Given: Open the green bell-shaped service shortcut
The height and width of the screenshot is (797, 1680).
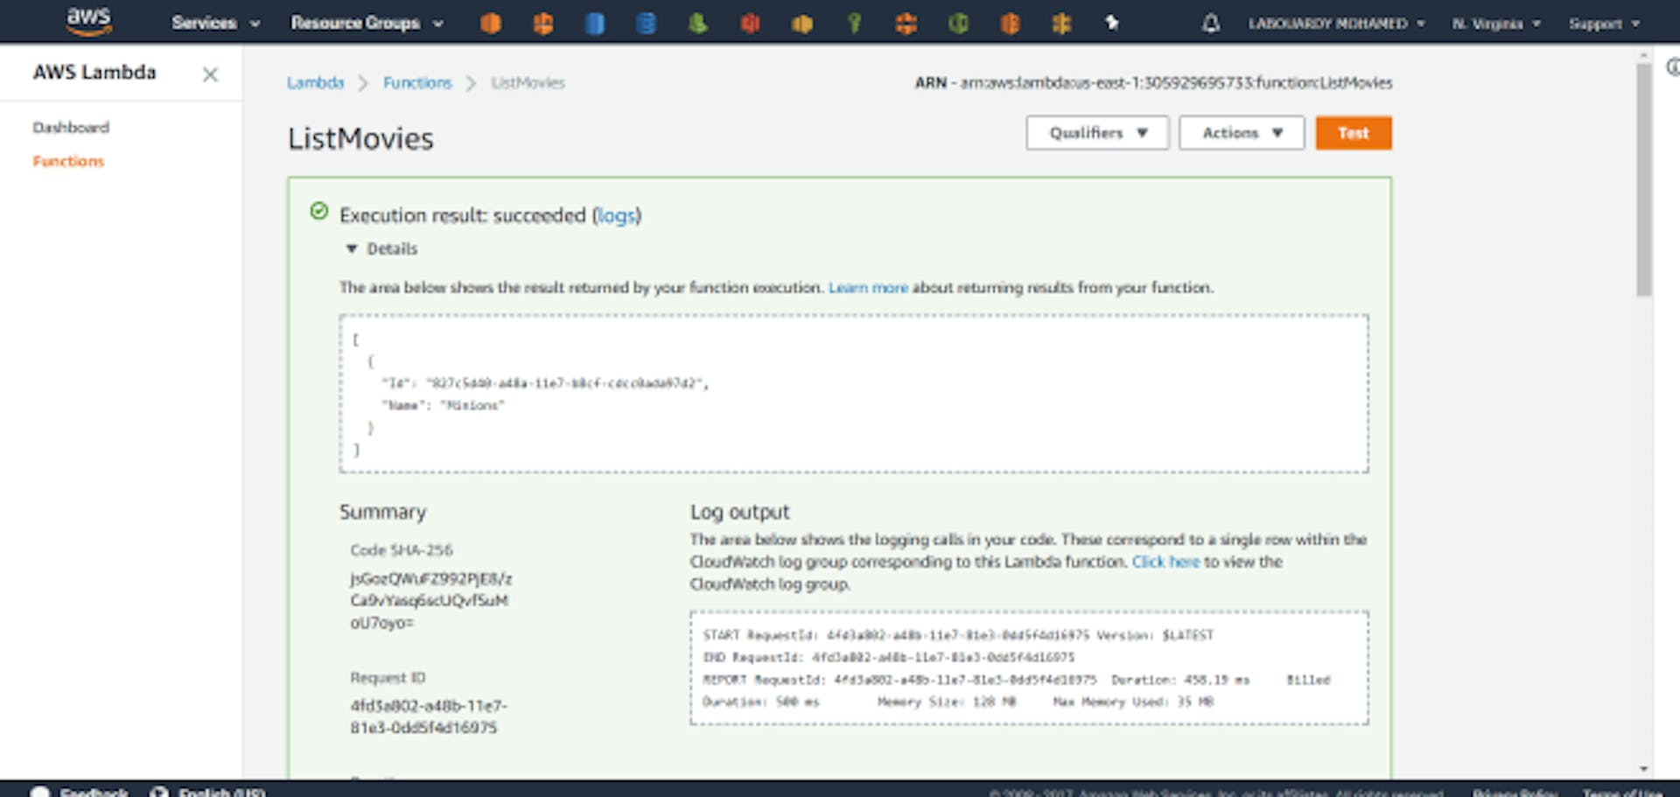Looking at the screenshot, I should [x=697, y=23].
